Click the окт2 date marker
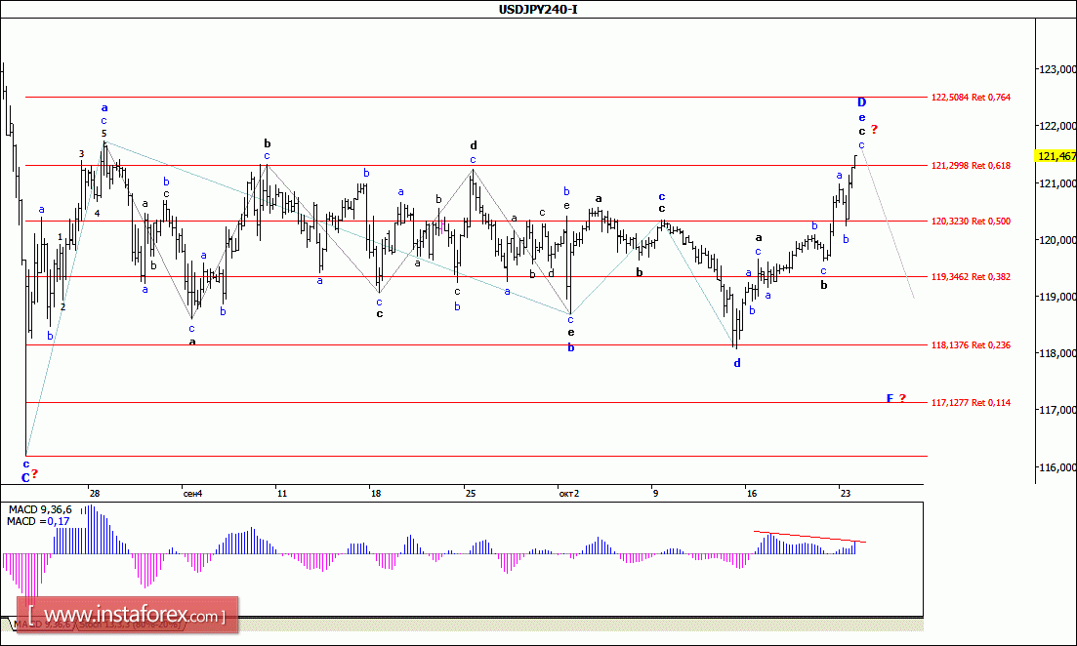 pos(568,494)
